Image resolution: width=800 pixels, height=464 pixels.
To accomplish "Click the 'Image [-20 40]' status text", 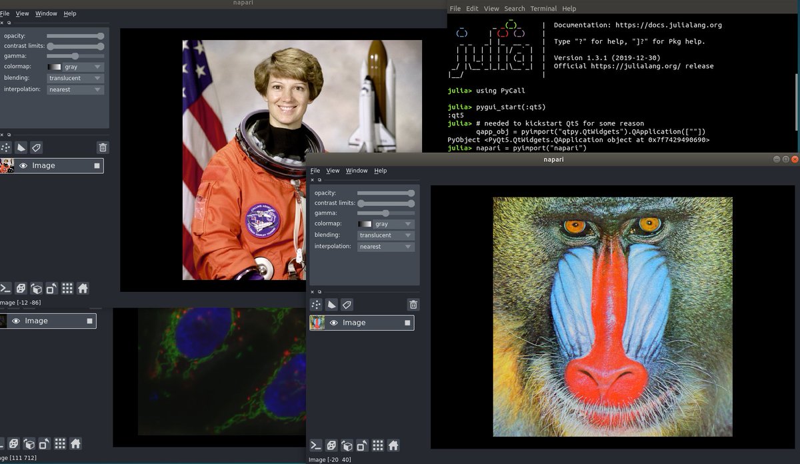I will click(x=329, y=459).
